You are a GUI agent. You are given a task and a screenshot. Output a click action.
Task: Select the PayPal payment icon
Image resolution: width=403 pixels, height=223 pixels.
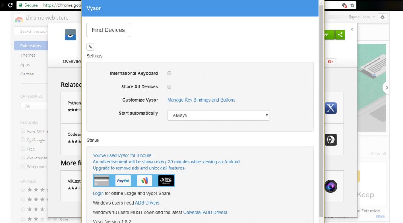123,180
